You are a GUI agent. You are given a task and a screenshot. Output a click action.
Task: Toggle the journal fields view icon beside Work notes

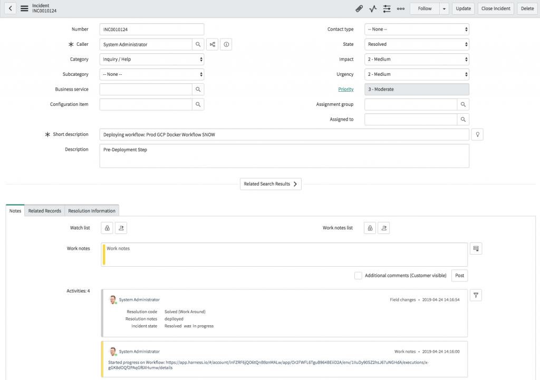coord(476,249)
